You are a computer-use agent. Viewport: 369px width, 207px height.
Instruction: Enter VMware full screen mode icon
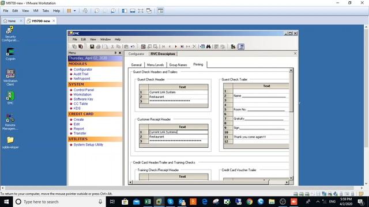[141, 11]
